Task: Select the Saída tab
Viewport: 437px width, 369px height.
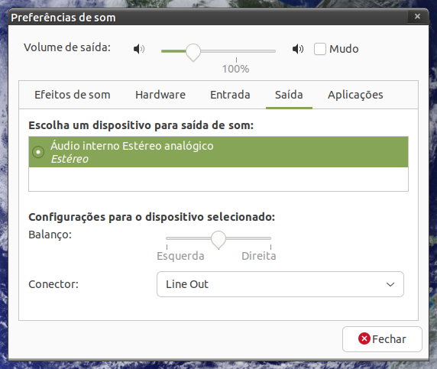Action: (x=289, y=95)
